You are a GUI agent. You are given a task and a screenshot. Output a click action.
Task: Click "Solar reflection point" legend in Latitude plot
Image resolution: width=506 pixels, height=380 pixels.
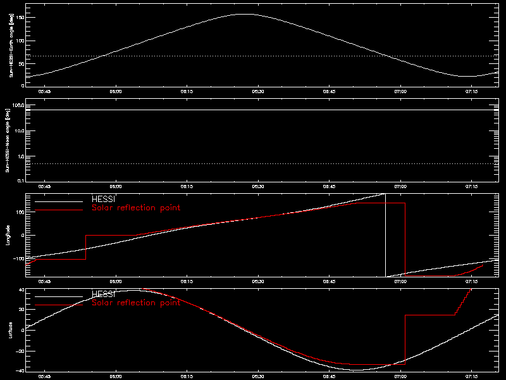(x=136, y=303)
